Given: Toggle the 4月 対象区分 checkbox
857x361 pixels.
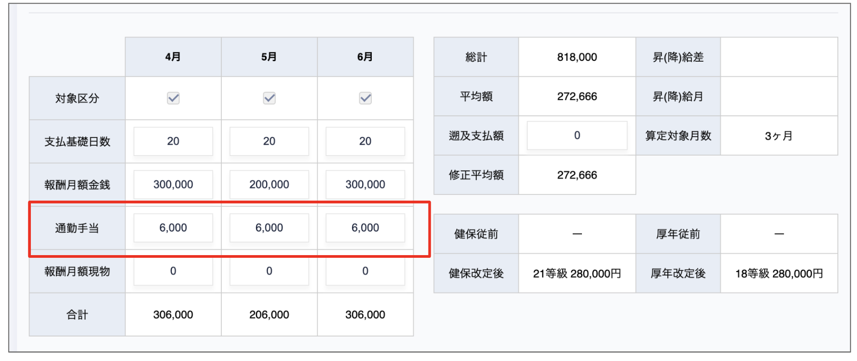Looking at the screenshot, I should point(173,98).
